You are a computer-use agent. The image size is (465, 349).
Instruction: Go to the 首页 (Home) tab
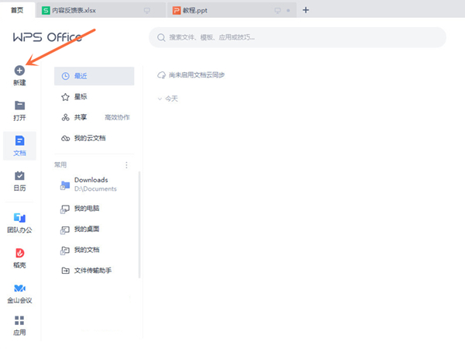pyautogui.click(x=16, y=10)
